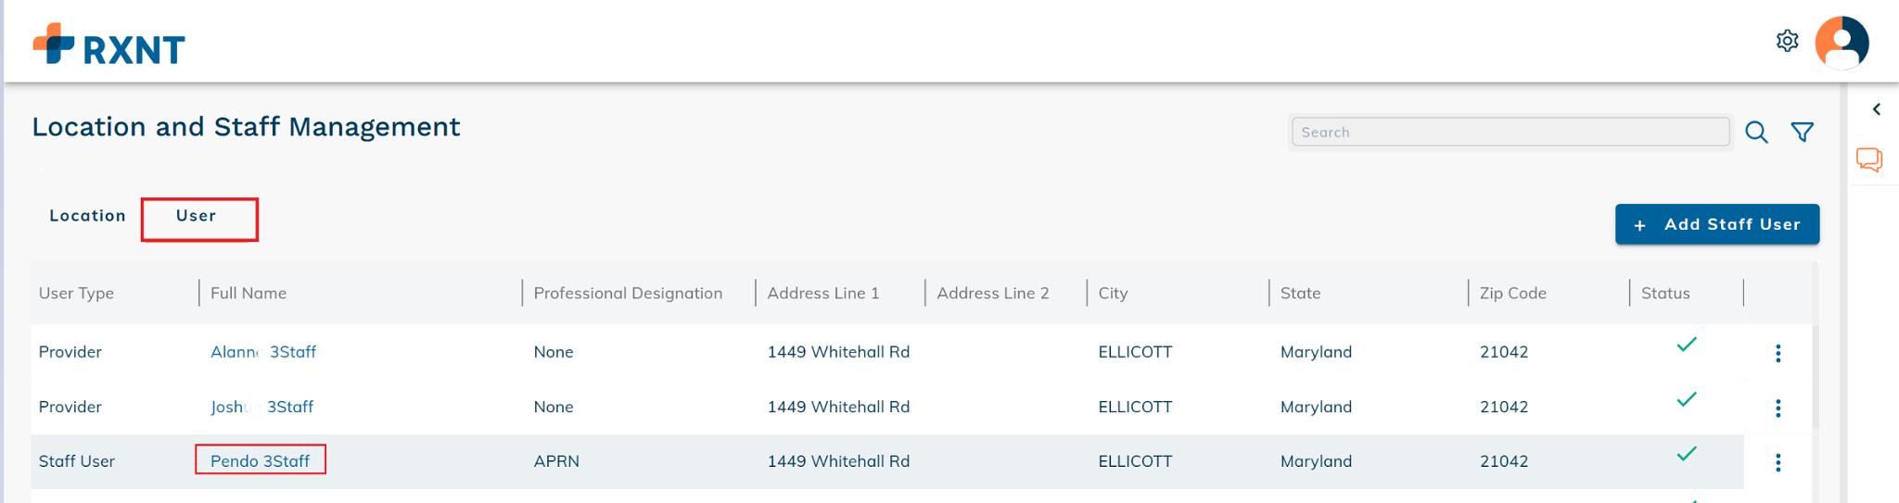Click the user profile avatar
1899x503 pixels.
(x=1842, y=43)
